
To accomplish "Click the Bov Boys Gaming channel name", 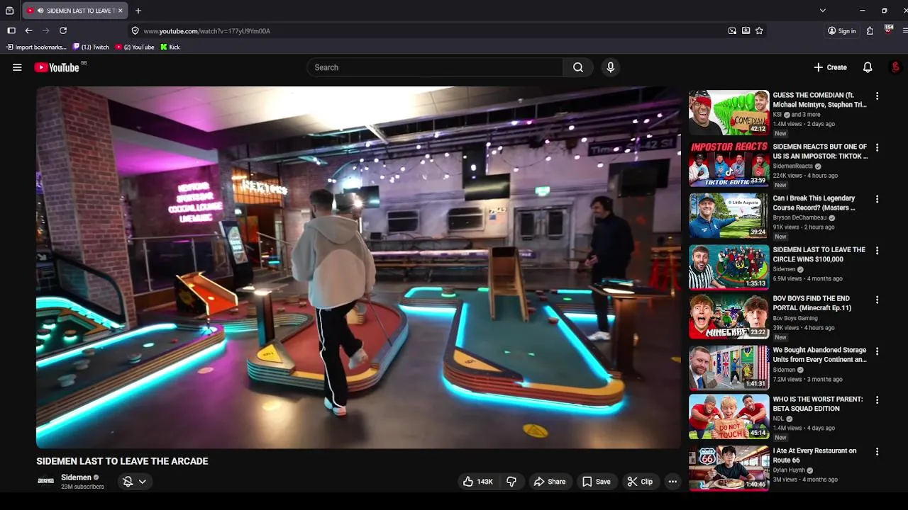I will point(795,318).
